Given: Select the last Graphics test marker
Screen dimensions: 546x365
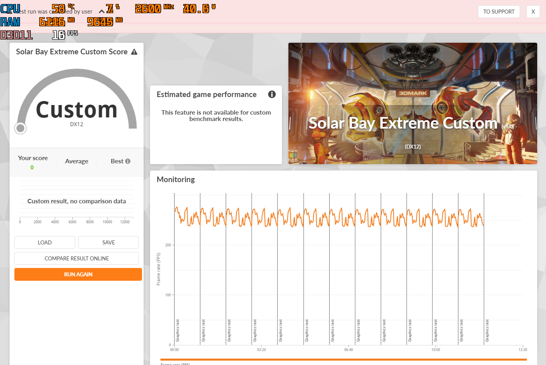Looking at the screenshot, I should tap(487, 331).
